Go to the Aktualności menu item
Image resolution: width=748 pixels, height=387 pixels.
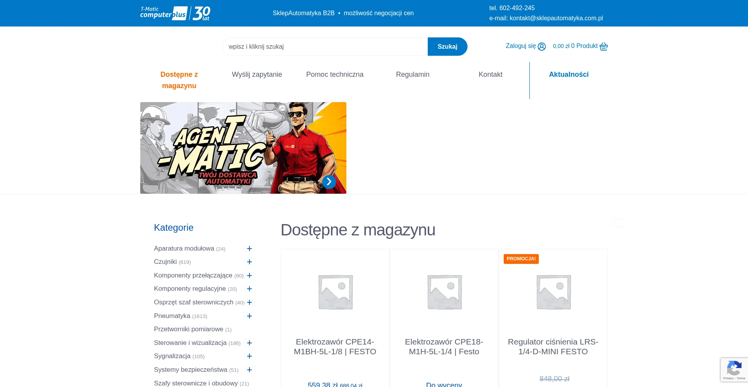(x=568, y=74)
